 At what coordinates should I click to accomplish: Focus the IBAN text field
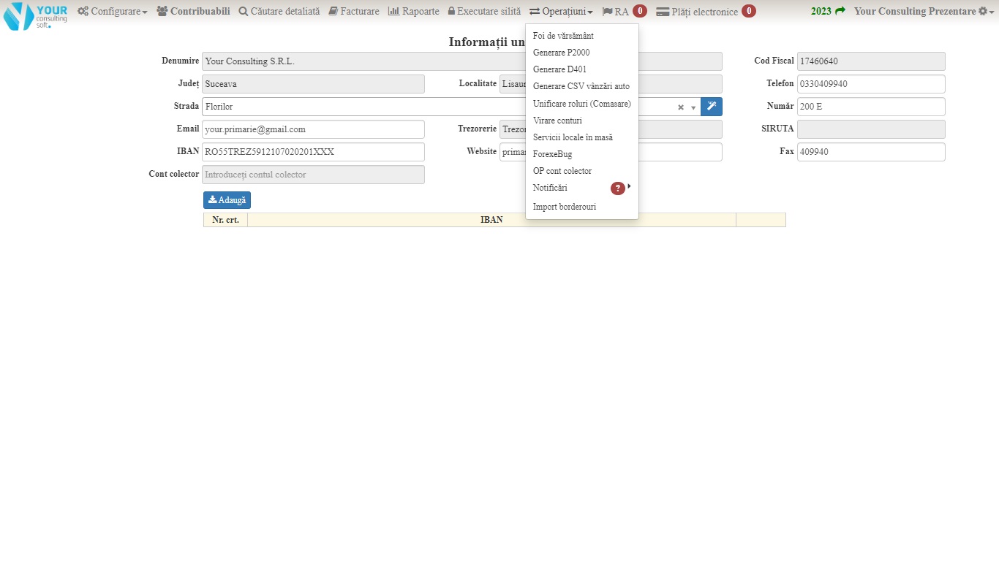click(x=313, y=152)
